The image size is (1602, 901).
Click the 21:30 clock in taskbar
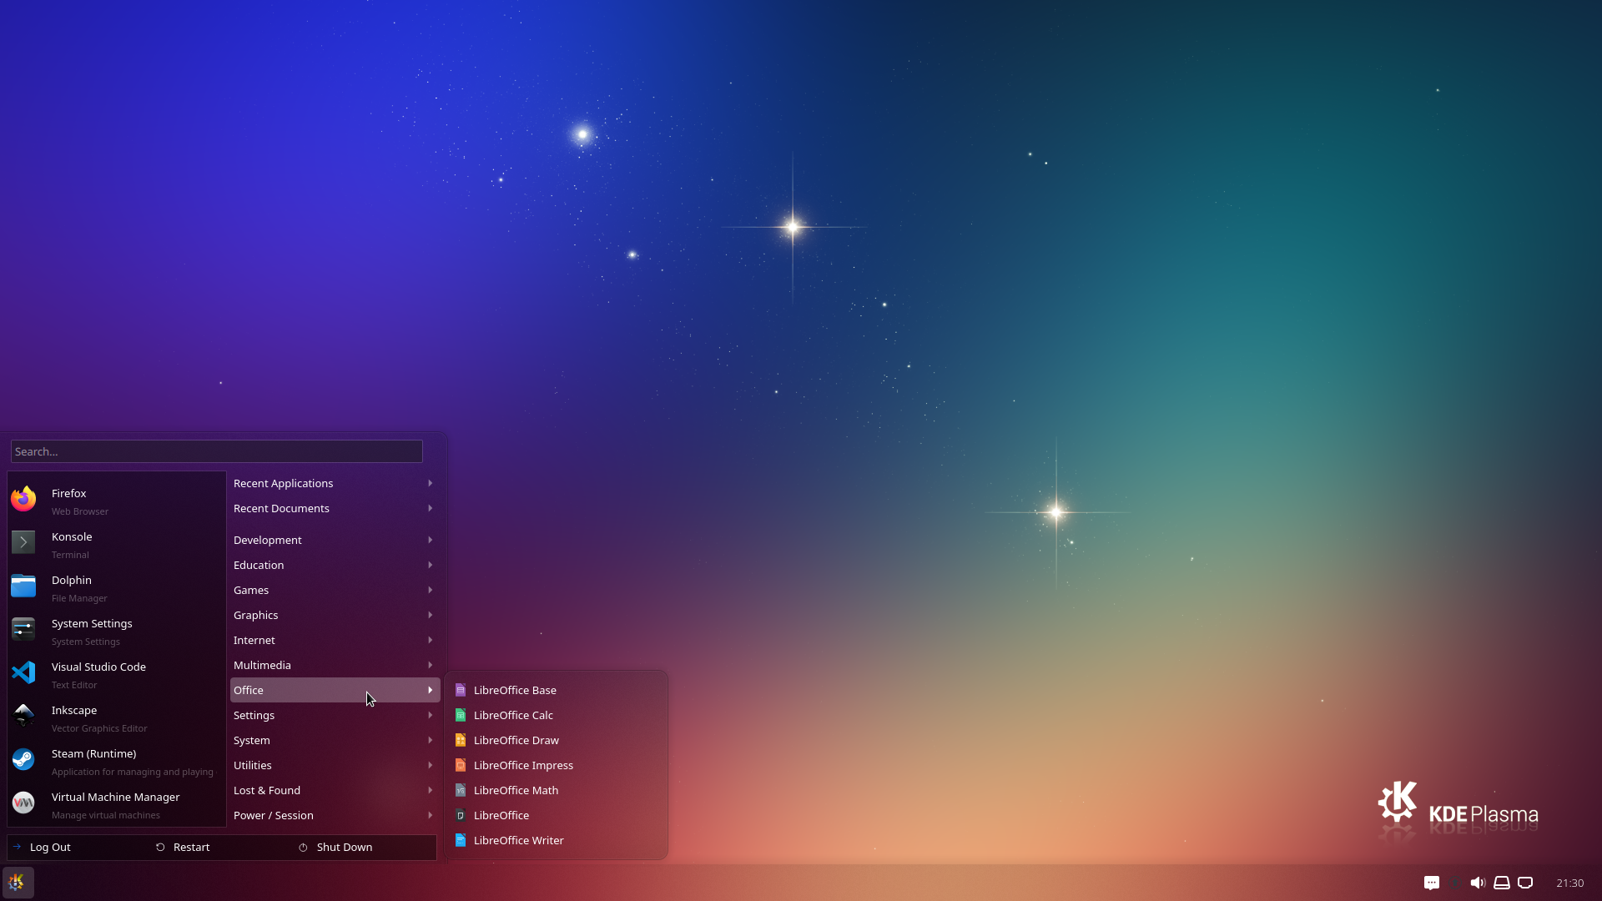(1569, 883)
